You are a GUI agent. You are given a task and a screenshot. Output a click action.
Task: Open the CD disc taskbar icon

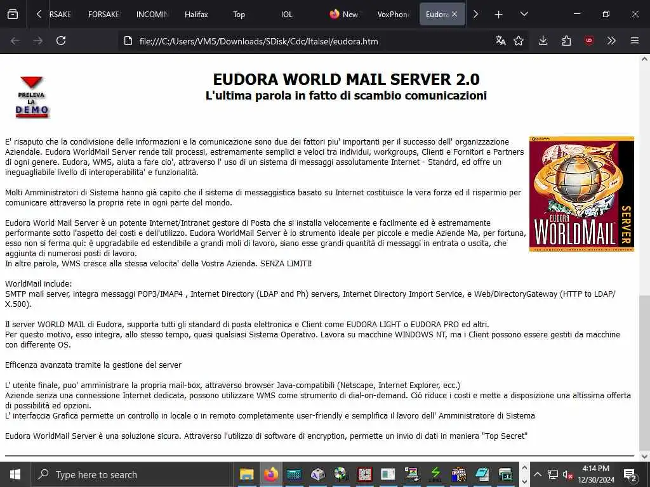[341, 474]
